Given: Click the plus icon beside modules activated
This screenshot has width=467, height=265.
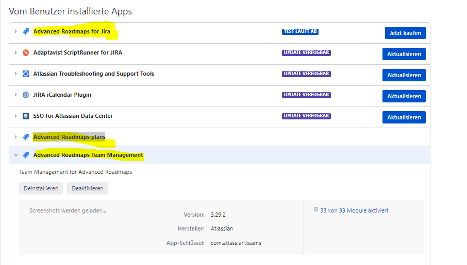Looking at the screenshot, I should click(x=316, y=209).
